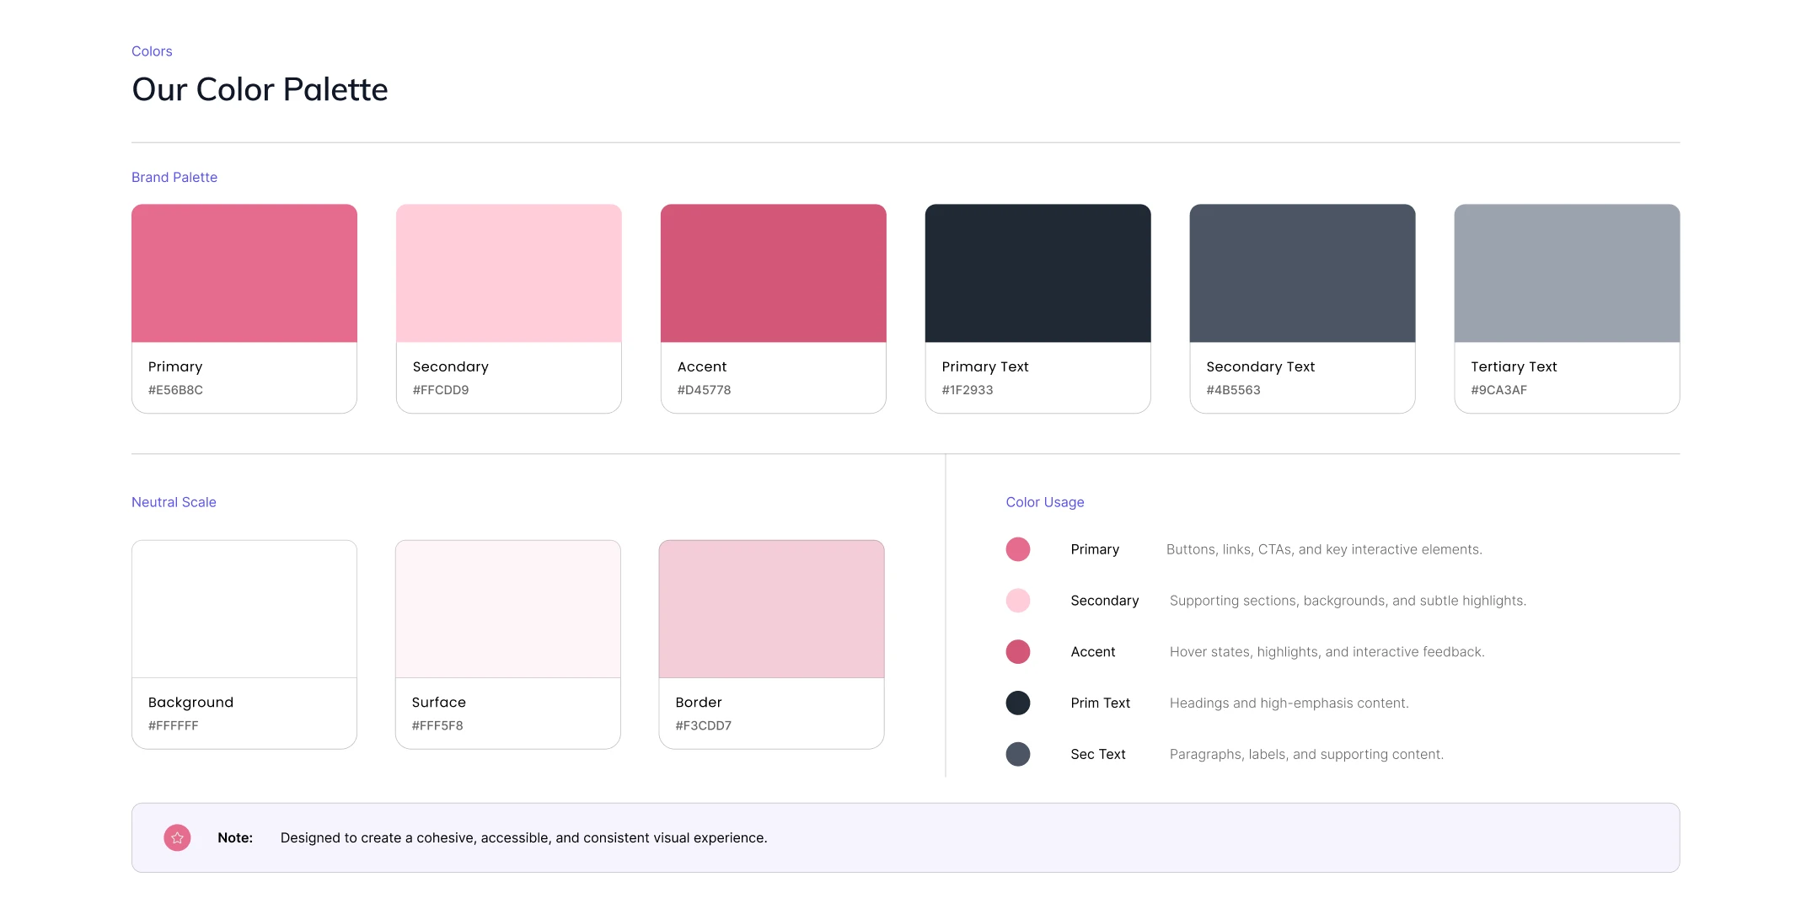Click the hex code #FFCDD9

click(441, 390)
